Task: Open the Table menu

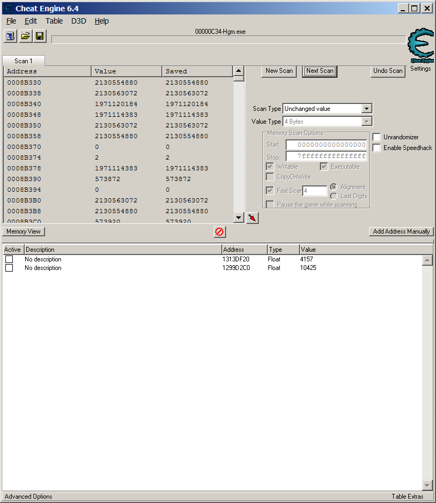Action: [54, 21]
